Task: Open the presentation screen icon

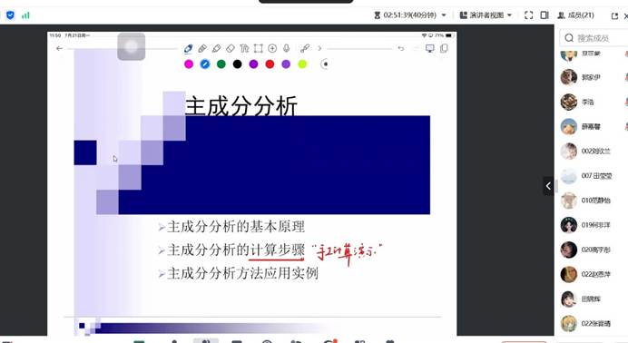Action: click(x=430, y=48)
